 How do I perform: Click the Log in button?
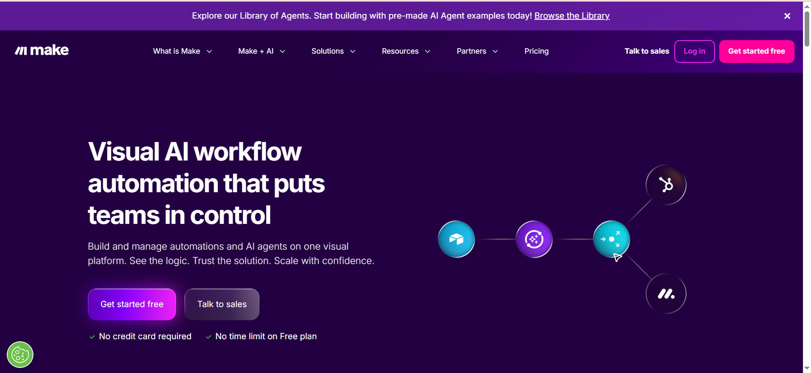coord(694,52)
